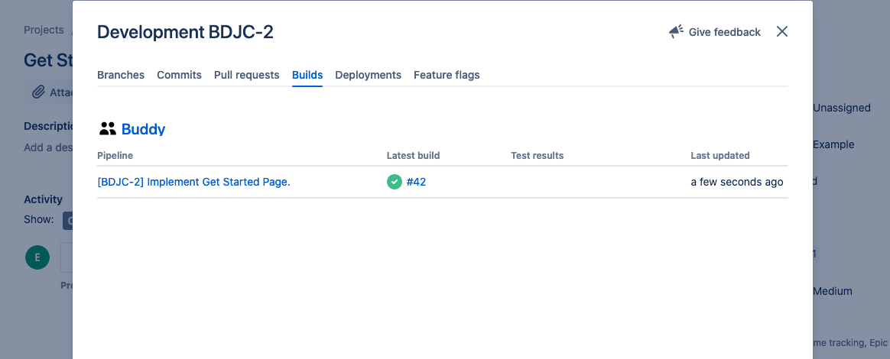
Task: Open the Feature flags tab
Action: (x=447, y=75)
